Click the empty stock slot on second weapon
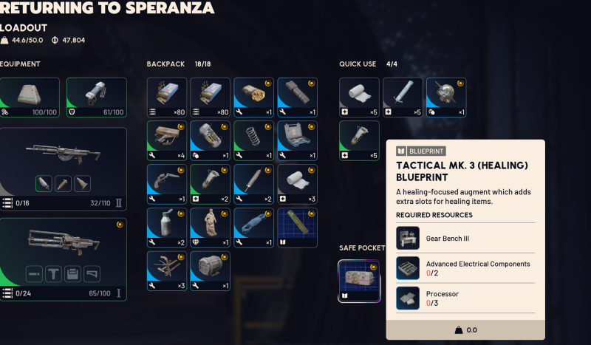This screenshot has height=345, width=591. tap(92, 274)
